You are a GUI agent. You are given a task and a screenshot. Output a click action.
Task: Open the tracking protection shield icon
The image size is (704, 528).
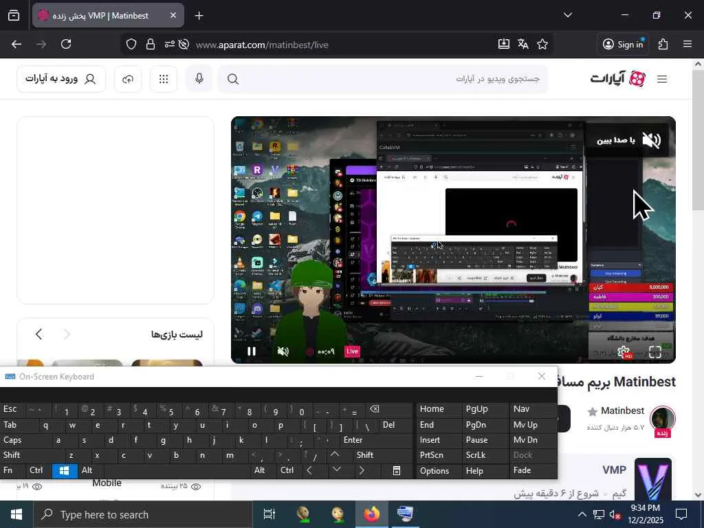coord(131,44)
